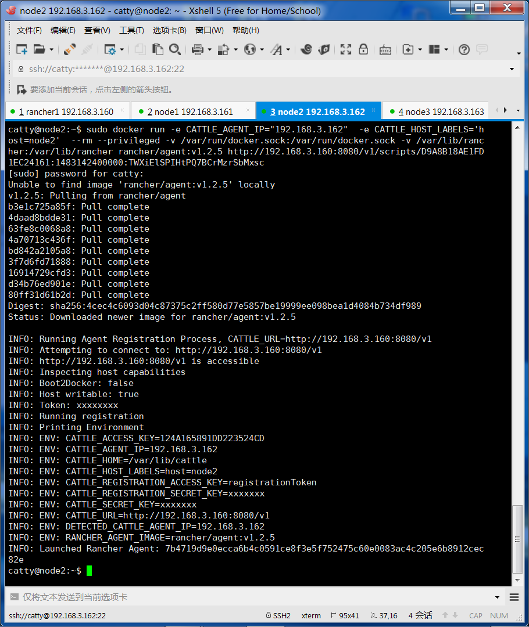Expand the Properties dropdown arrow
The width and height of the screenshot is (529, 627).
[x=121, y=49]
